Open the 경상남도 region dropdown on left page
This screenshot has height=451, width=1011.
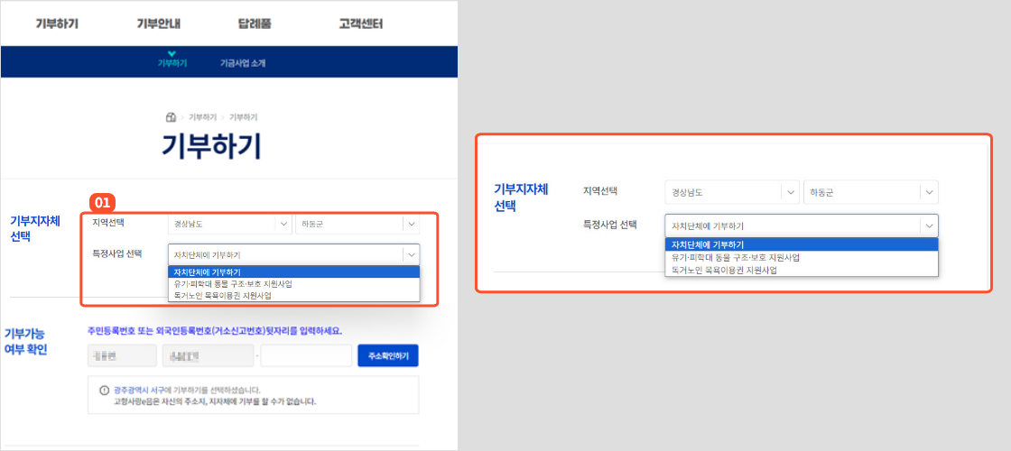(x=229, y=225)
